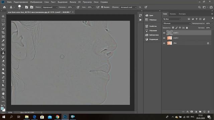Delete layer with trash icon

pos(209,112)
